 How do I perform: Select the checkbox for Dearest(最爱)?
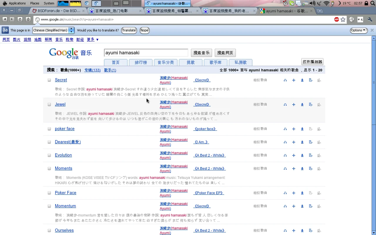coord(49,142)
